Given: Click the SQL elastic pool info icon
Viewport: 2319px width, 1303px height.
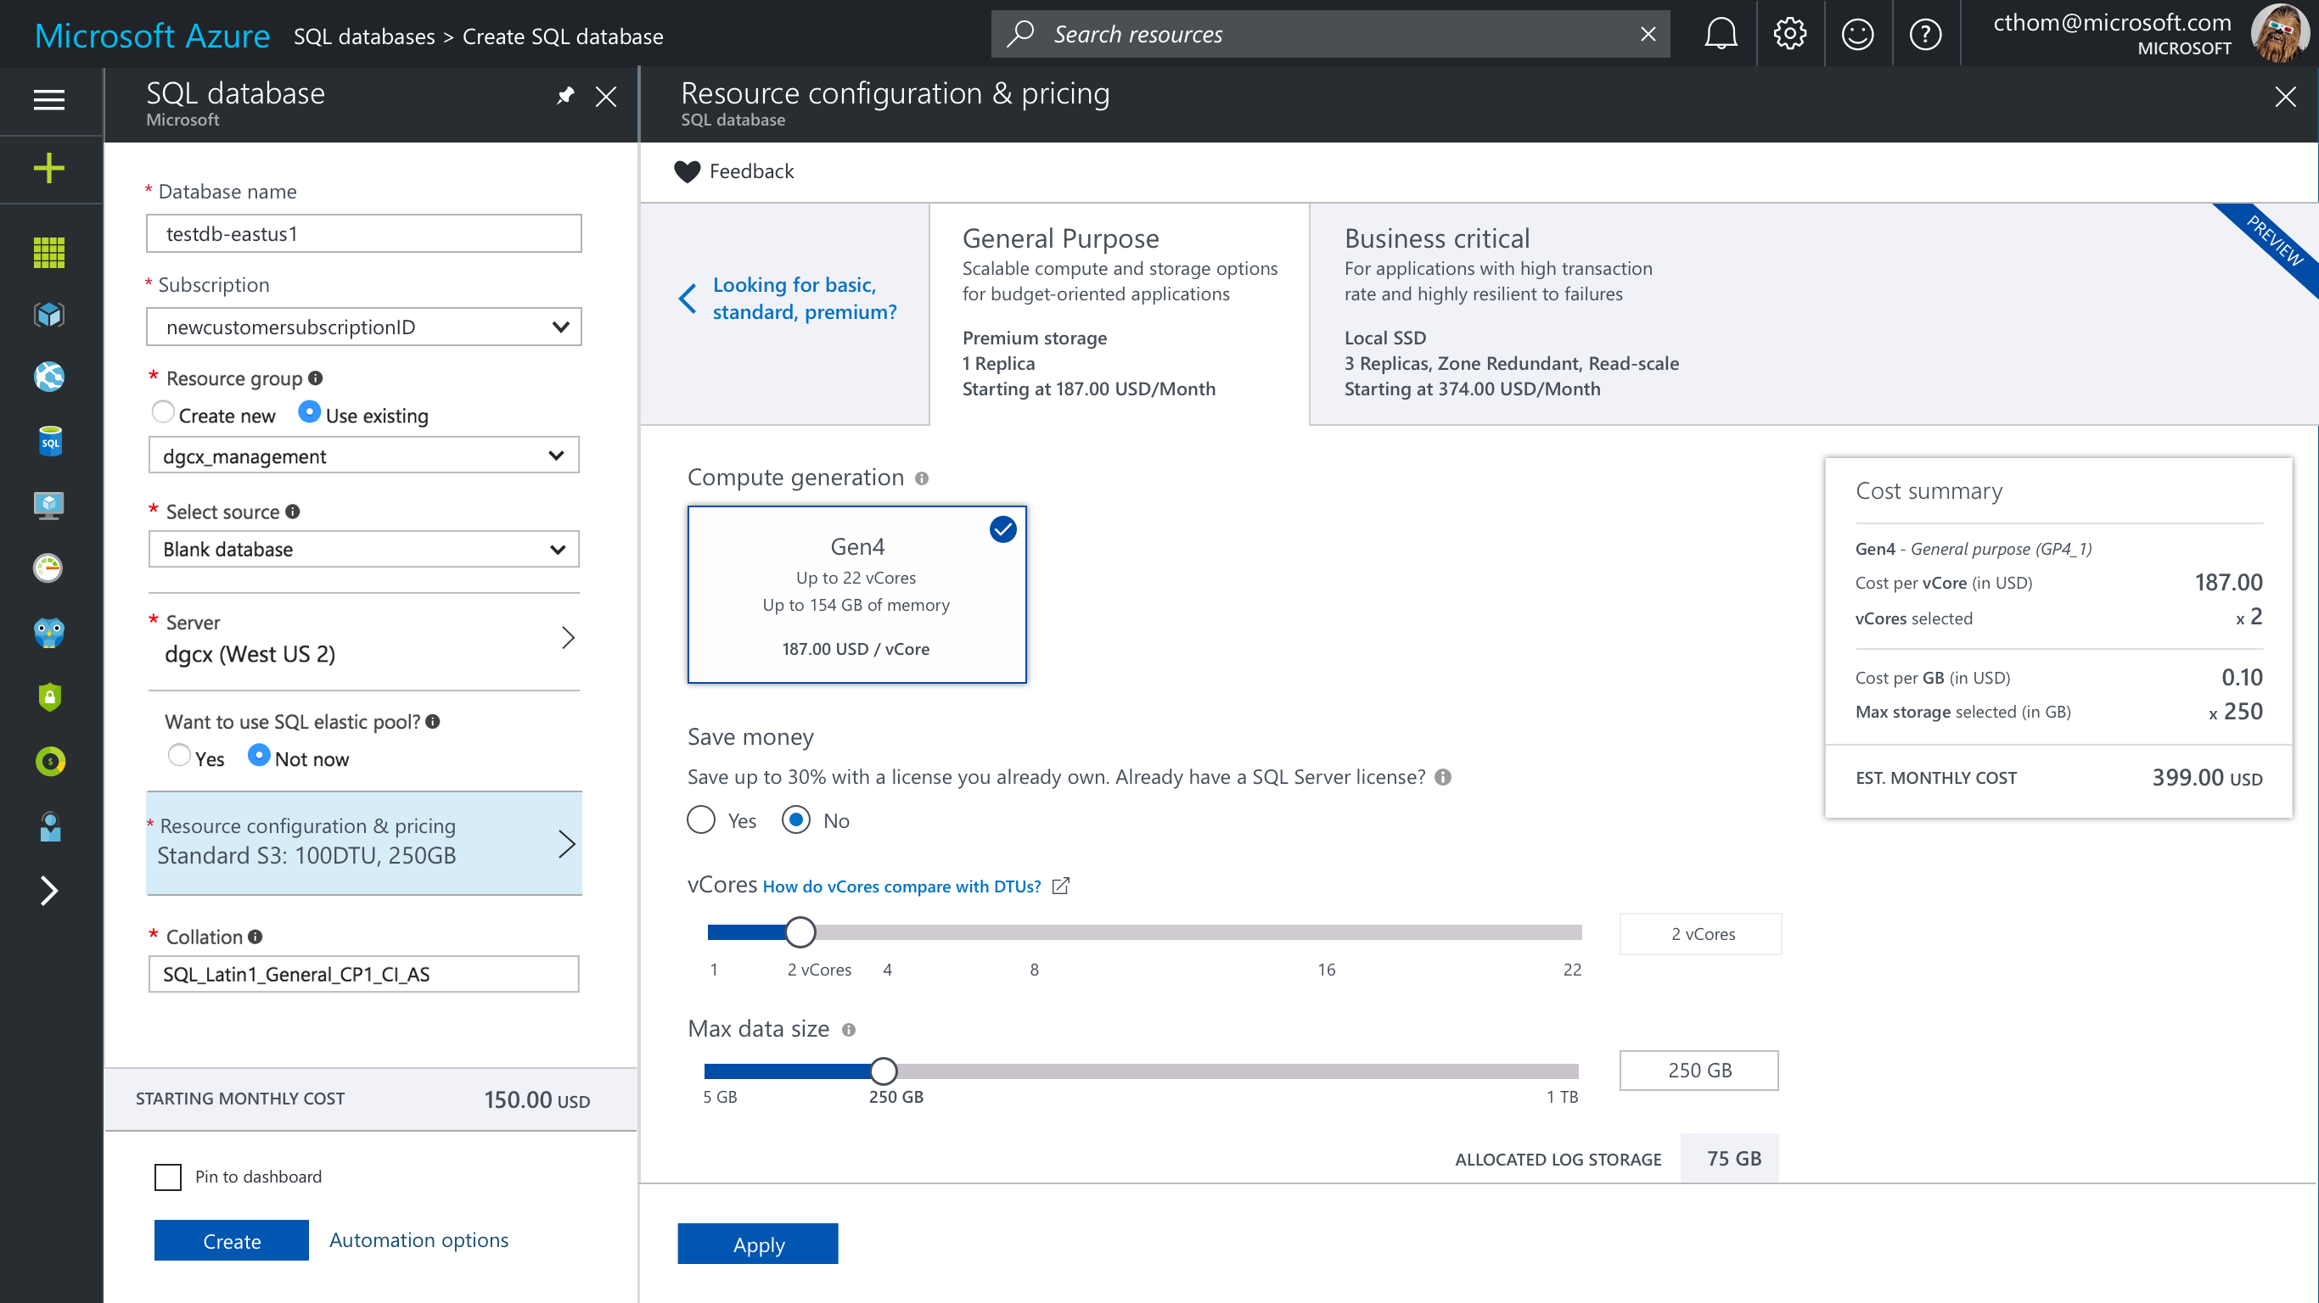Looking at the screenshot, I should (x=433, y=721).
